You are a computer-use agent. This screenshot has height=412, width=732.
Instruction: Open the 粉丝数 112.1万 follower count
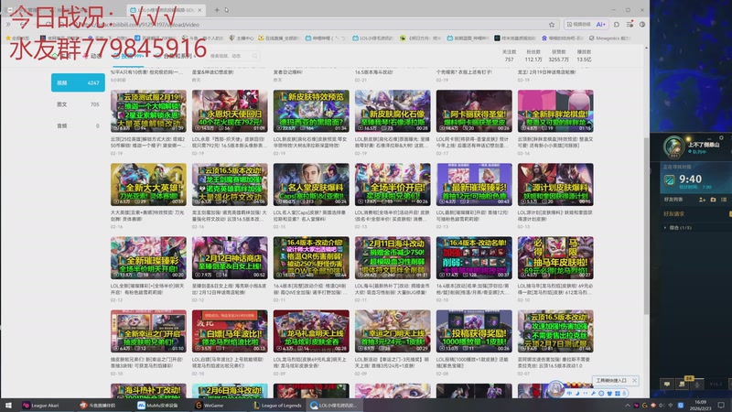(x=533, y=56)
